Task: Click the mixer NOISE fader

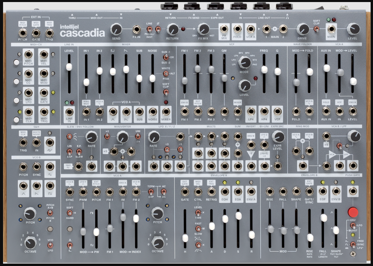Action: tap(152, 79)
